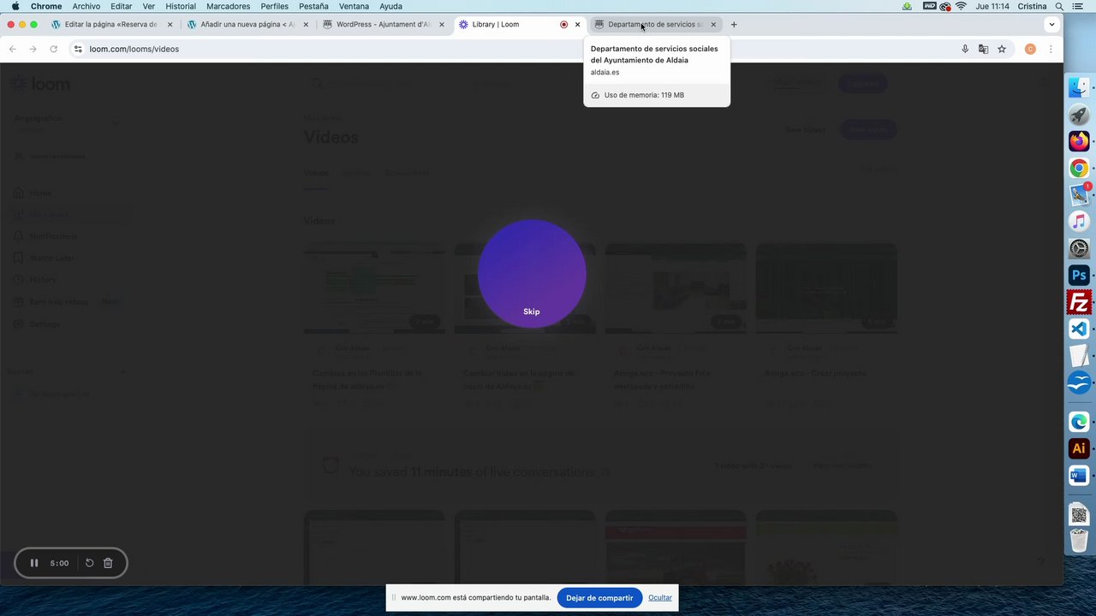Screen dimensions: 1096x616
Task: Go back in Chrome history
Action: [x=13, y=49]
